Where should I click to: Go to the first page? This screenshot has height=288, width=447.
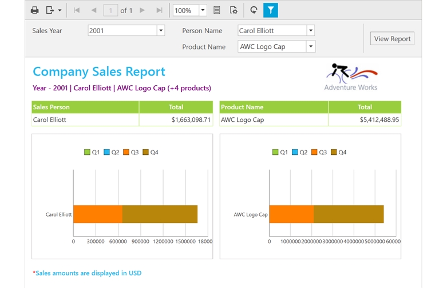[x=77, y=10]
